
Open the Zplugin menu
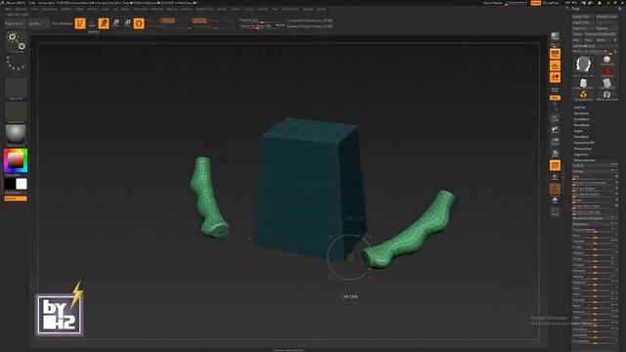point(308,9)
